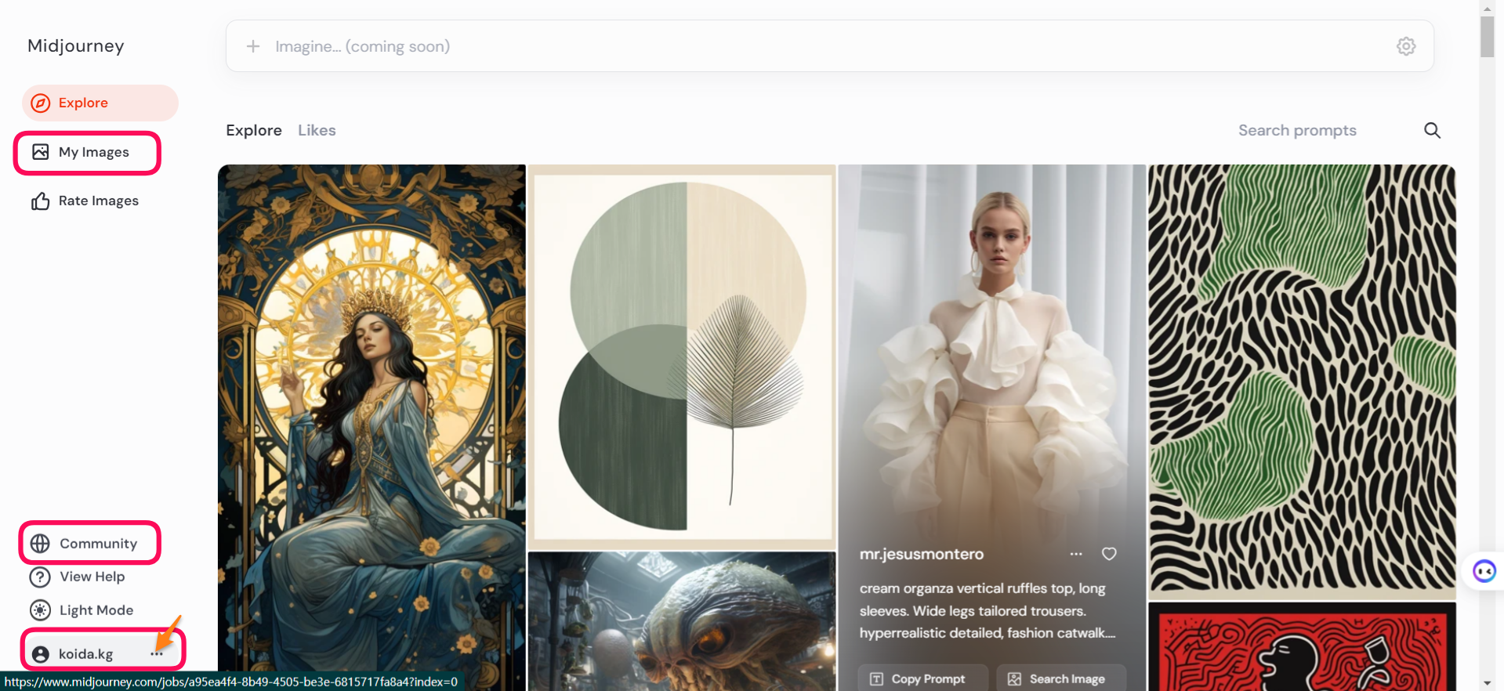Open the mr.jesusmontero username link
This screenshot has height=691, width=1504.
tap(922, 554)
